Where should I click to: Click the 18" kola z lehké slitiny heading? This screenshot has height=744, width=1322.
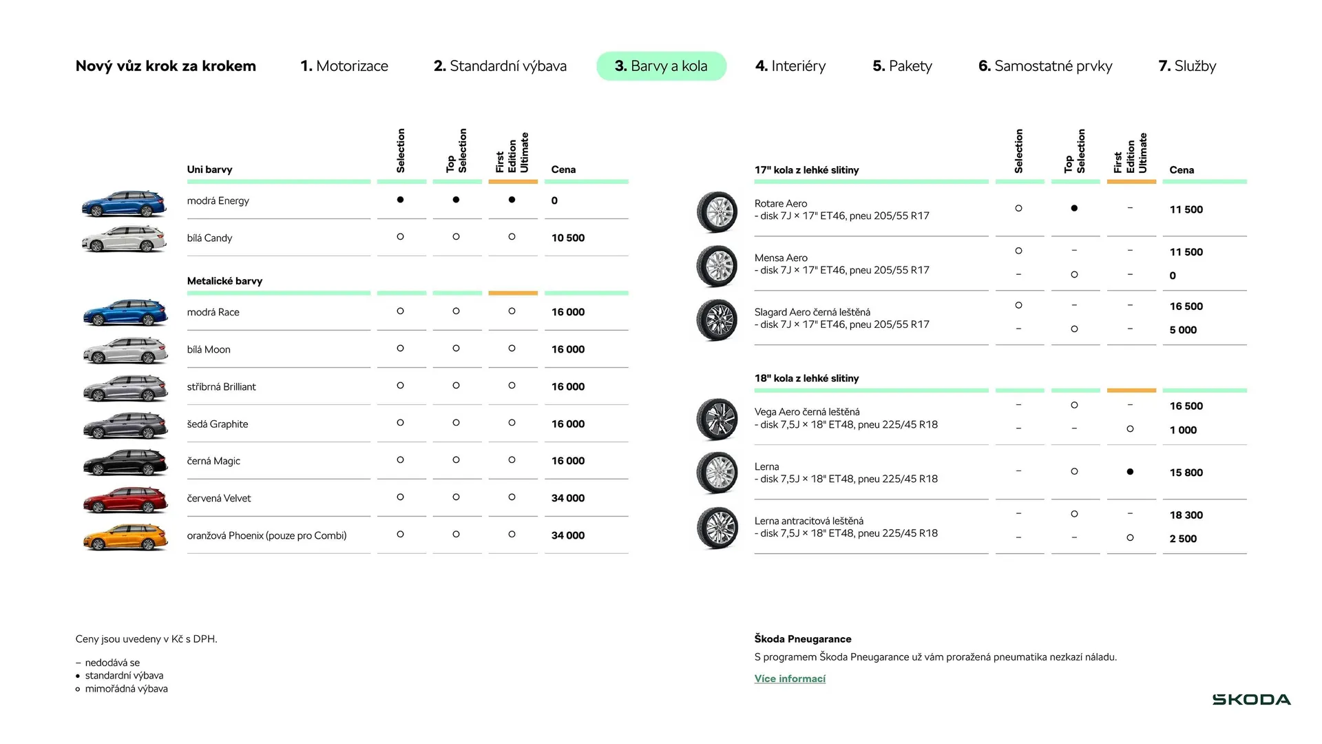[x=807, y=378]
